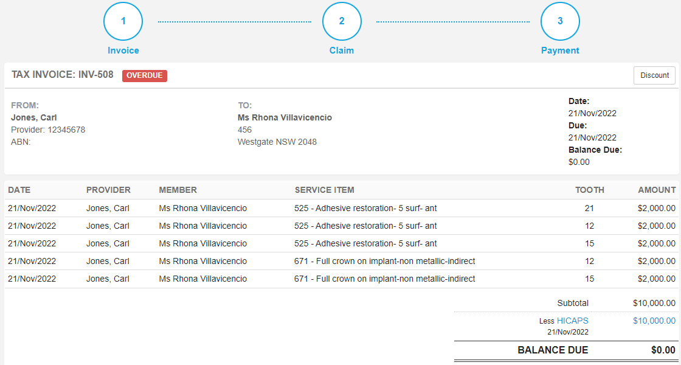681x365 pixels.
Task: Select the BALANCE DUE total line
Action: (x=552, y=350)
